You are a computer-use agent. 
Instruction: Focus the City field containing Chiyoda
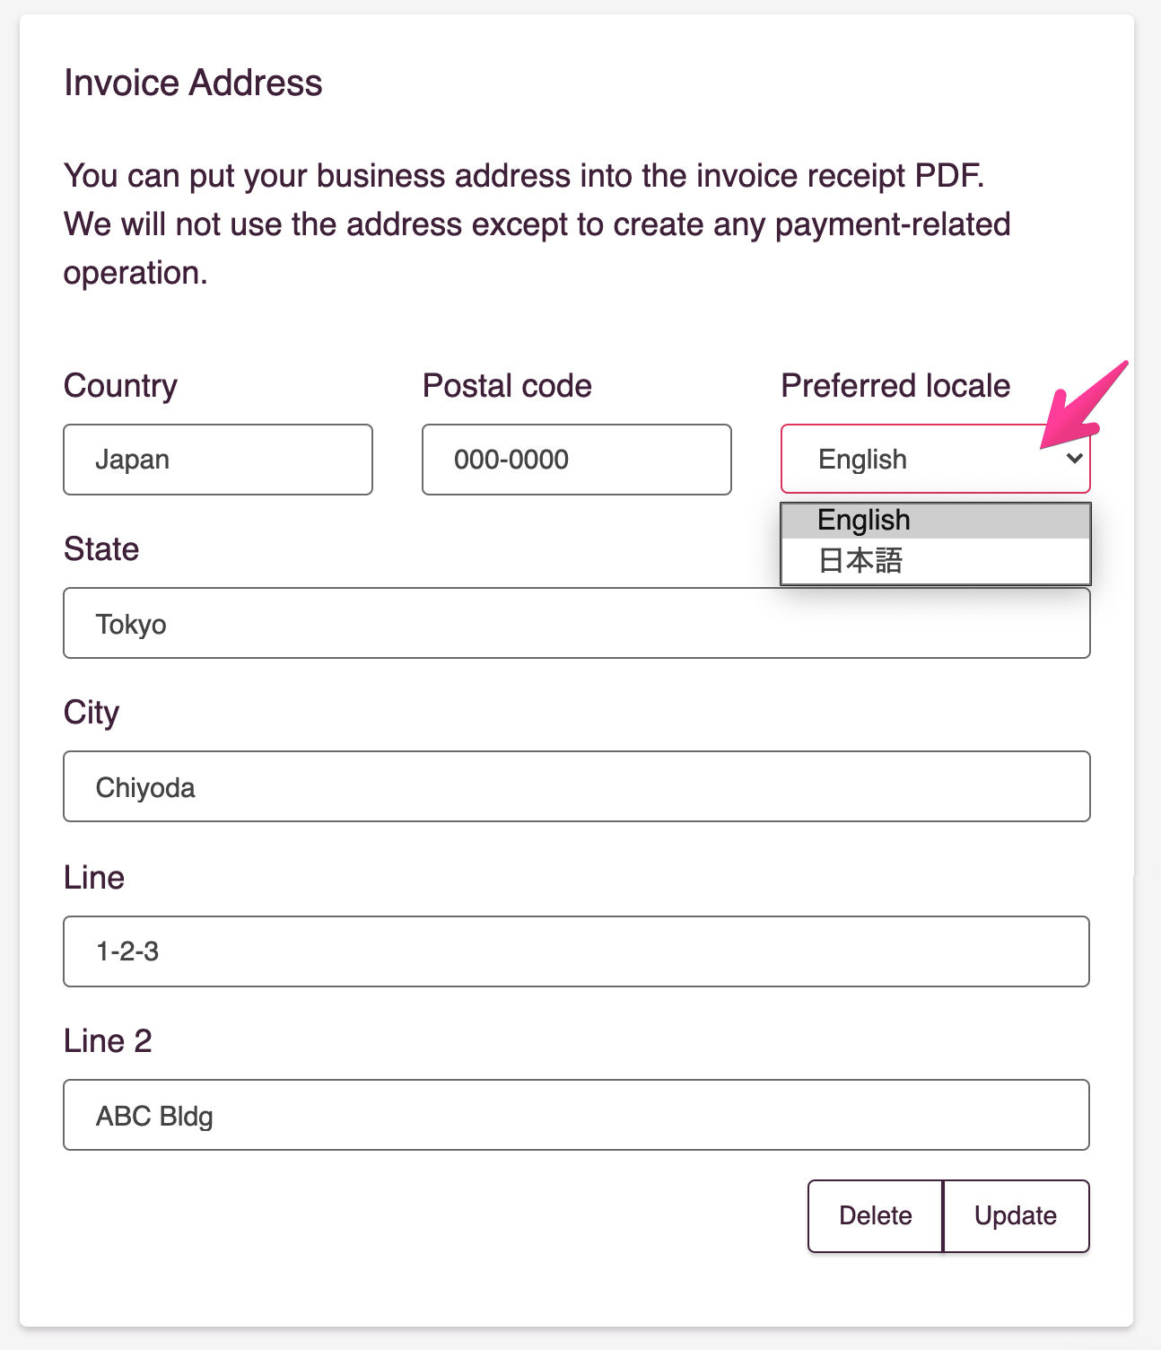(577, 786)
